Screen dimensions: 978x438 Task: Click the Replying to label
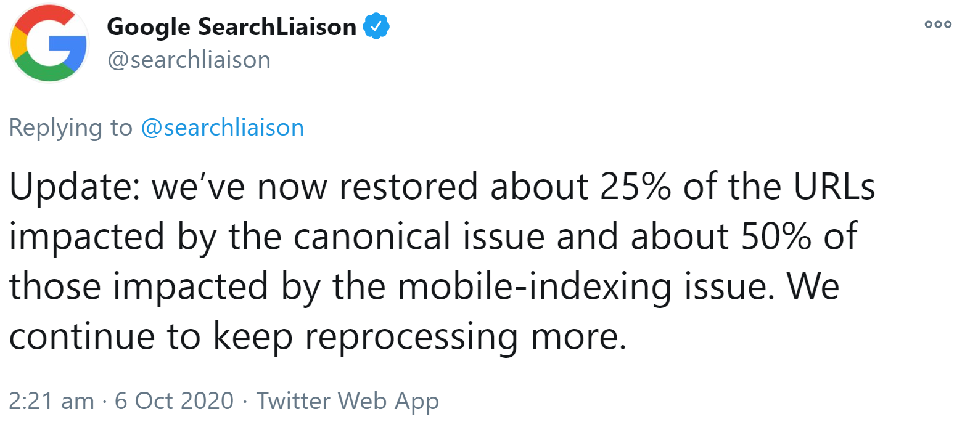pos(70,128)
